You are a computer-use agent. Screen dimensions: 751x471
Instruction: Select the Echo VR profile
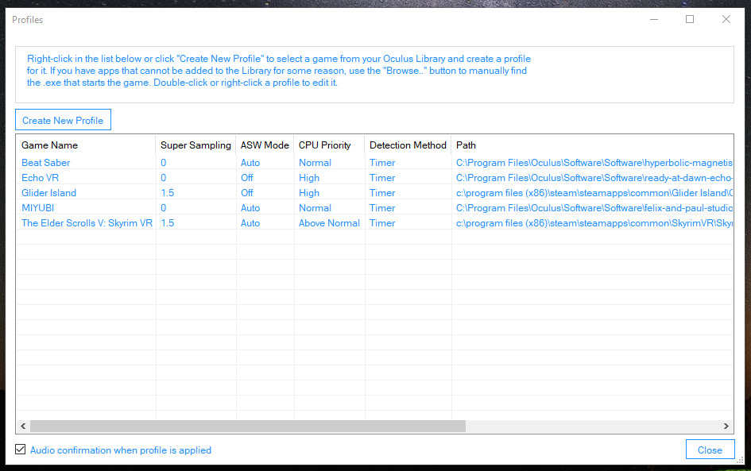tap(41, 178)
